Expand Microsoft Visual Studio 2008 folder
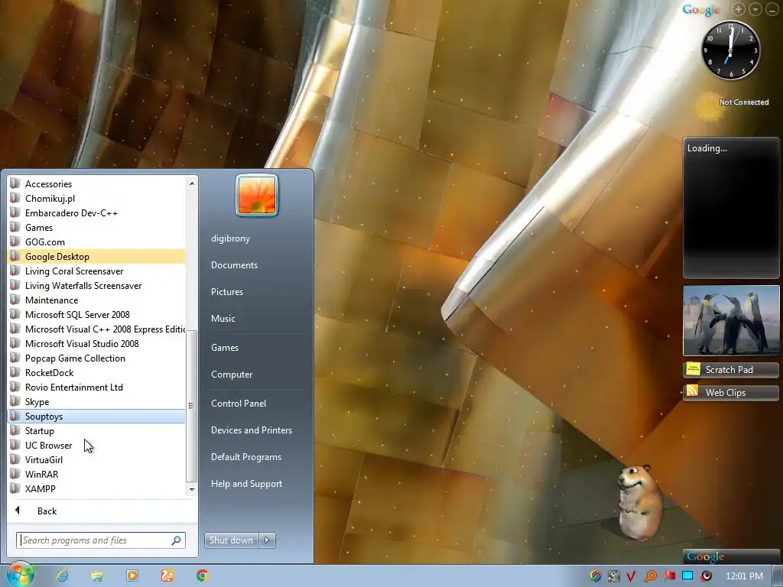Viewport: 783px width, 587px height. point(96,343)
